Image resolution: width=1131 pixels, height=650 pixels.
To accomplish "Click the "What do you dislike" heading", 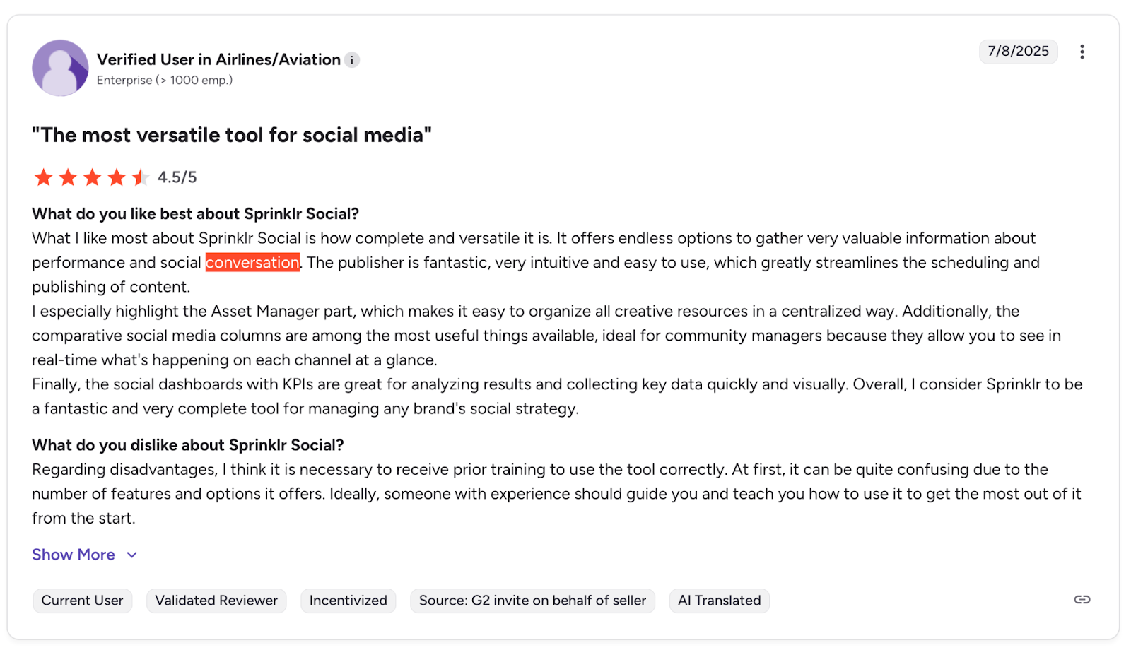I will 187,445.
